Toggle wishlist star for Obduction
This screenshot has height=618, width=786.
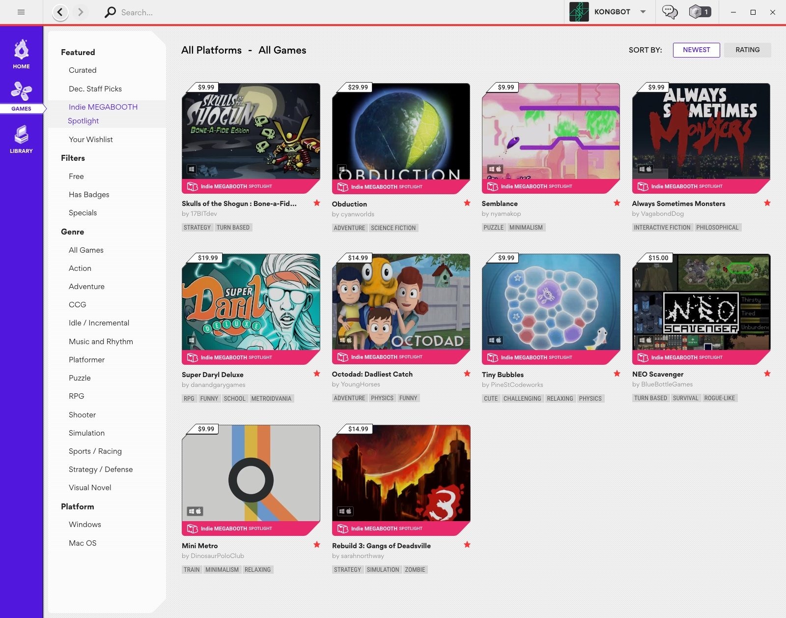point(467,203)
